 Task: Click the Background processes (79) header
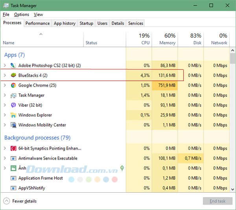click(37, 138)
